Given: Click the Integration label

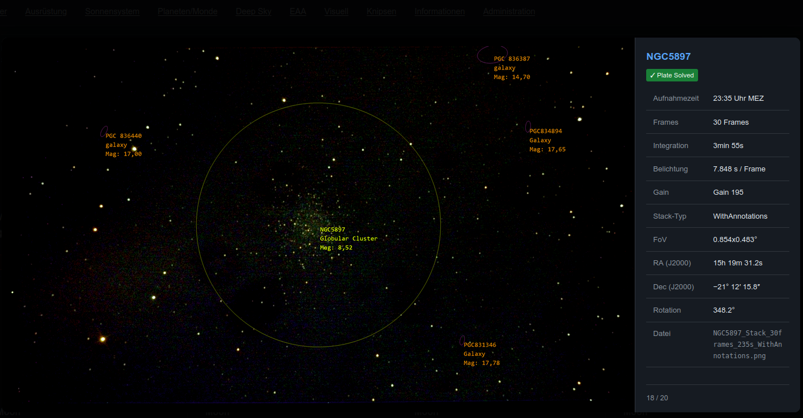Looking at the screenshot, I should (x=671, y=146).
